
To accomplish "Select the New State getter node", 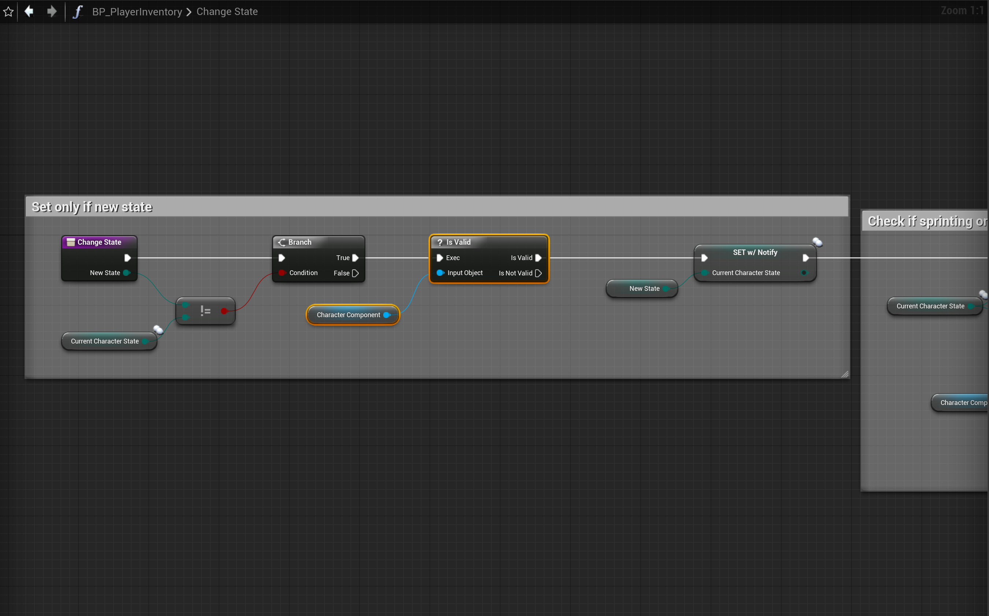I will (641, 289).
